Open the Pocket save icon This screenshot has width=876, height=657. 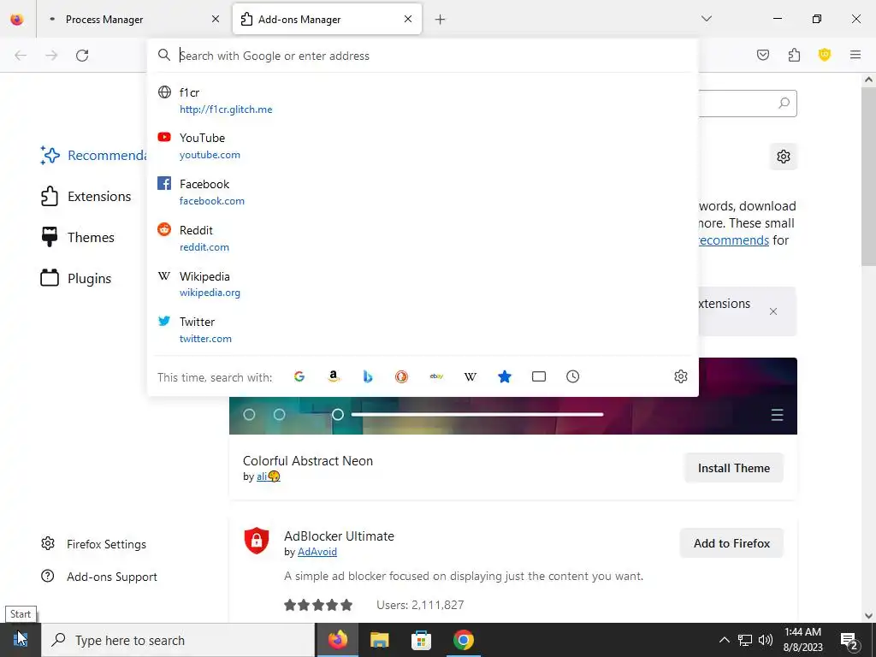coord(763,55)
